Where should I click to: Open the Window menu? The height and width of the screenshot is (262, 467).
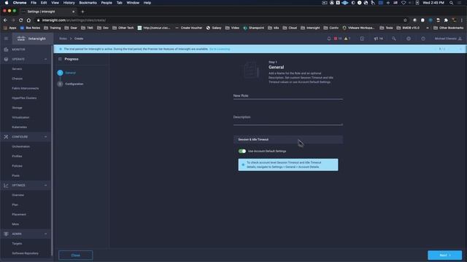133,3
